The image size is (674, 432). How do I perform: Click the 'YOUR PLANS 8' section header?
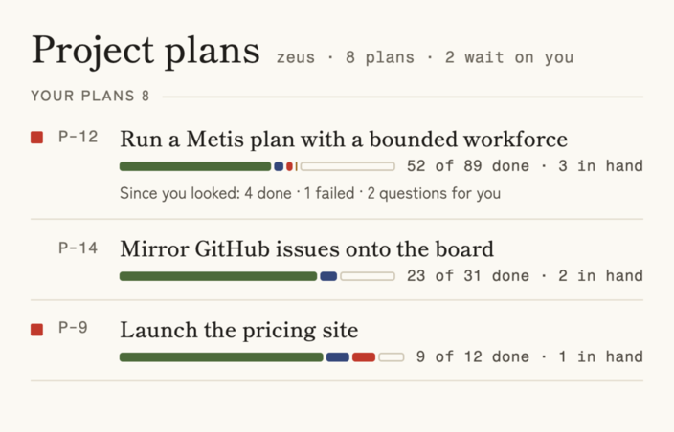click(x=90, y=96)
